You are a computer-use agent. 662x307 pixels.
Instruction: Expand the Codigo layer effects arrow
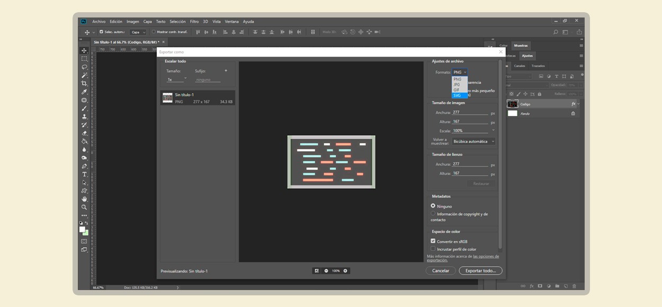click(x=578, y=104)
